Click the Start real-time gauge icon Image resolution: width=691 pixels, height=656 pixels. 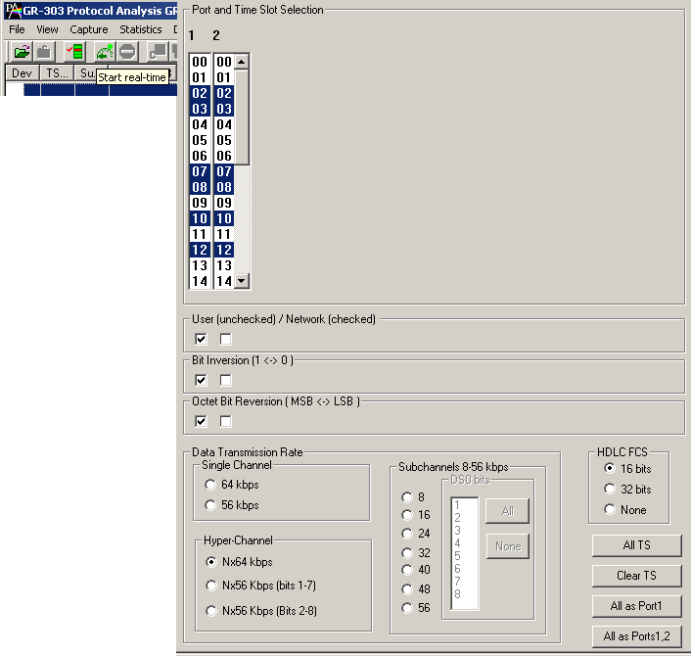(105, 52)
